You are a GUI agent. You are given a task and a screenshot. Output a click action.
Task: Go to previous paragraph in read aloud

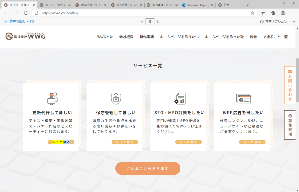[141, 22]
